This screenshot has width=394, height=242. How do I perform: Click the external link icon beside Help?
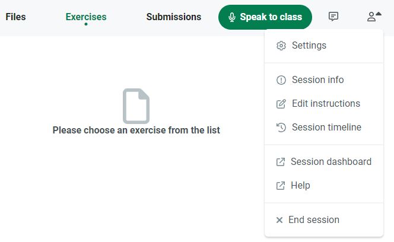tap(281, 186)
